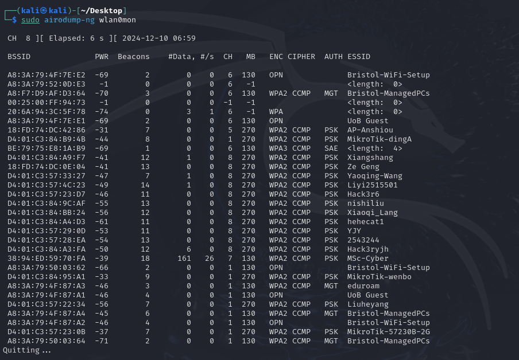The height and width of the screenshot is (360, 519).
Task: Select BSSID 18:FD:74:DC:42:86
Action: tap(47, 130)
